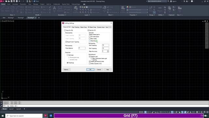Image resolution: width=209 pixels, height=118 pixels.
Task: Toggle snap mode icon in status bar
Action: coord(148,112)
